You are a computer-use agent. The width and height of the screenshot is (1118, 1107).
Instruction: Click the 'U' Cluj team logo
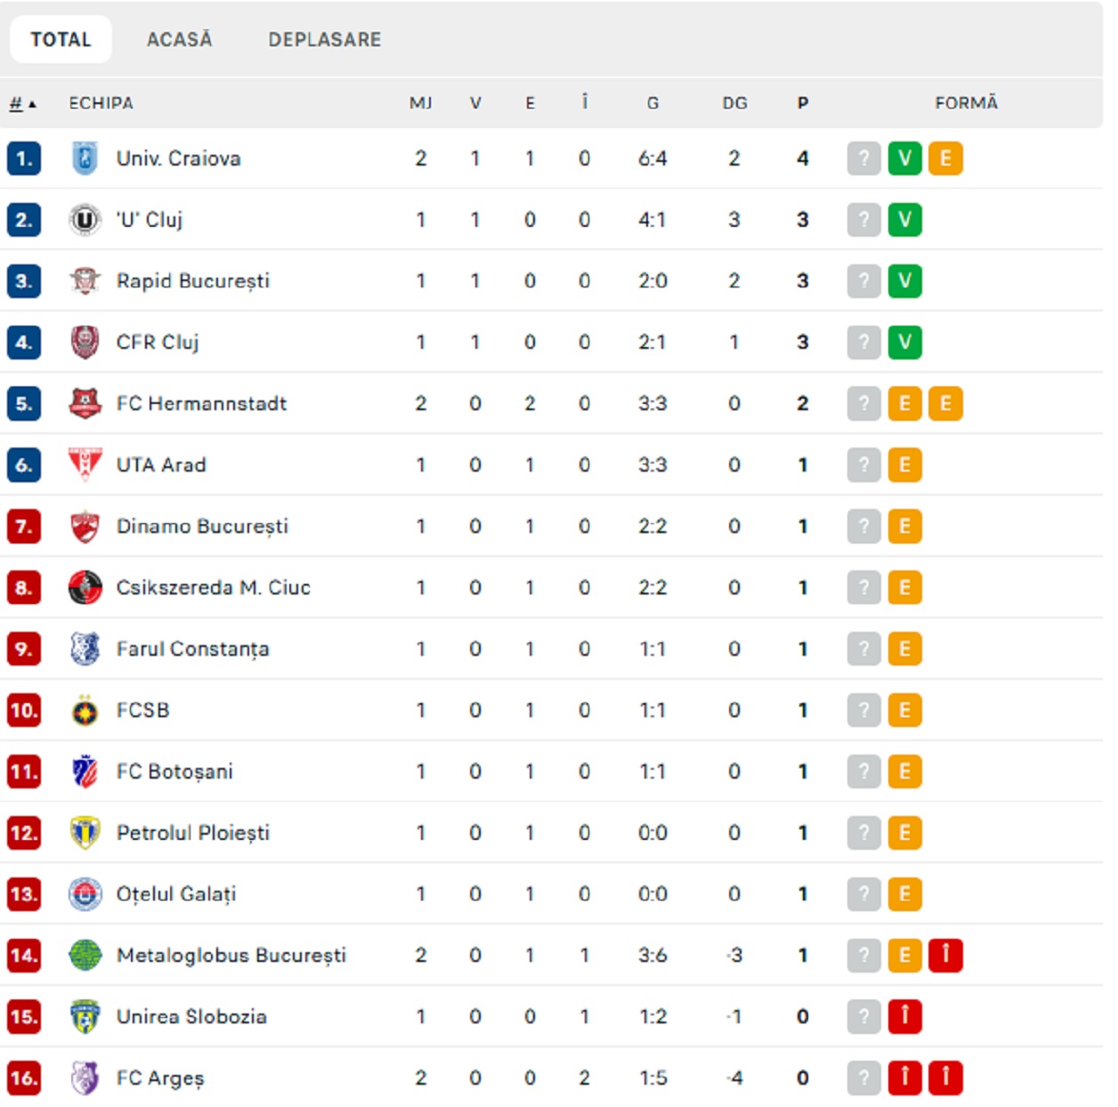pos(85,220)
